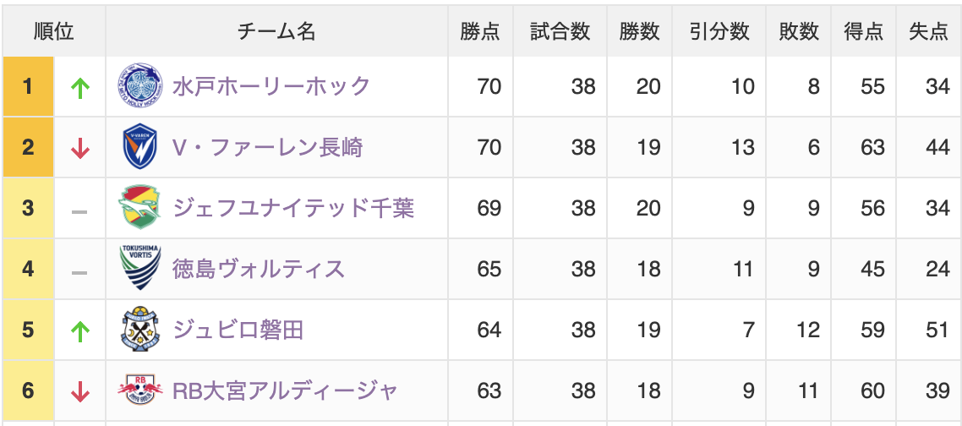Open the RB大宮アルディージャ team link
962x426 pixels.
tap(285, 390)
